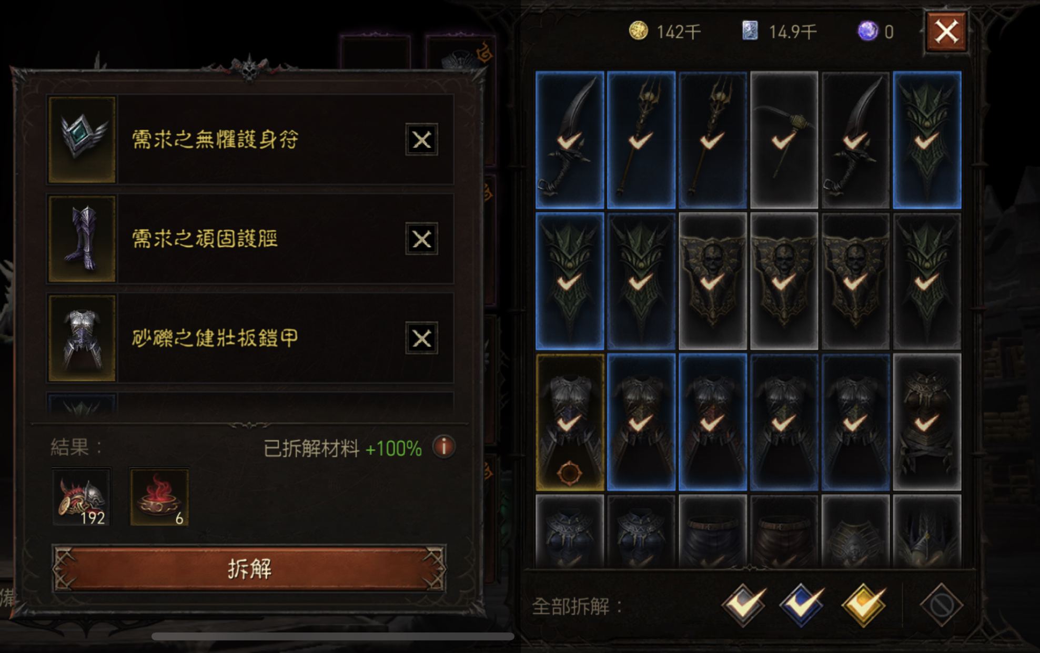
Task: Click the orange 拆解 salvage button
Action: point(249,568)
